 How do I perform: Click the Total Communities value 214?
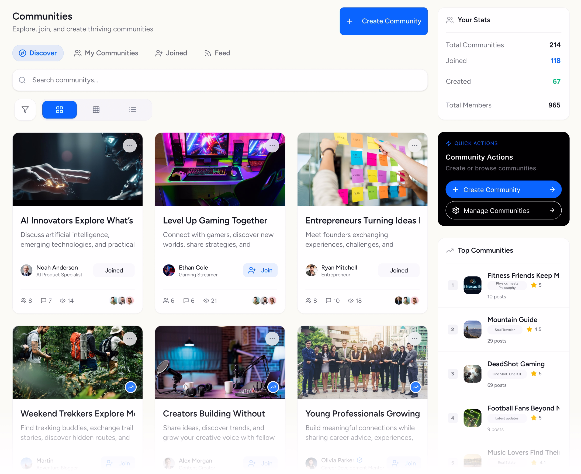555,45
